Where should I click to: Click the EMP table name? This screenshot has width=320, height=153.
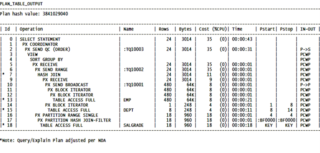pos(127,100)
